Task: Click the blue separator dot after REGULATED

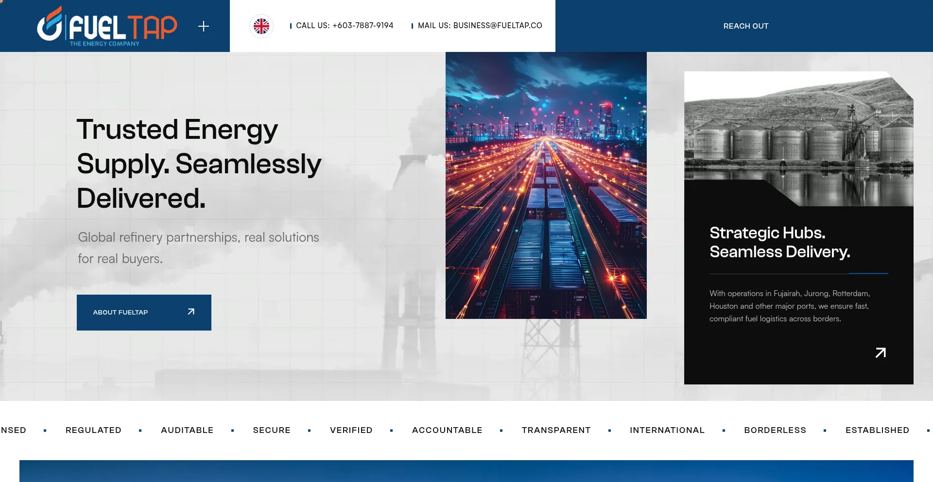Action: pos(141,431)
